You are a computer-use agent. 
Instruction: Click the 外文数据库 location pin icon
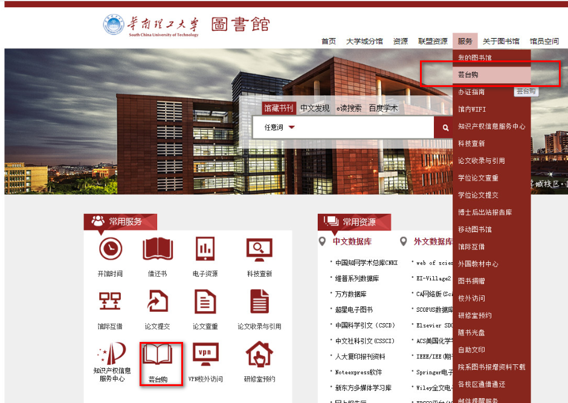click(403, 242)
